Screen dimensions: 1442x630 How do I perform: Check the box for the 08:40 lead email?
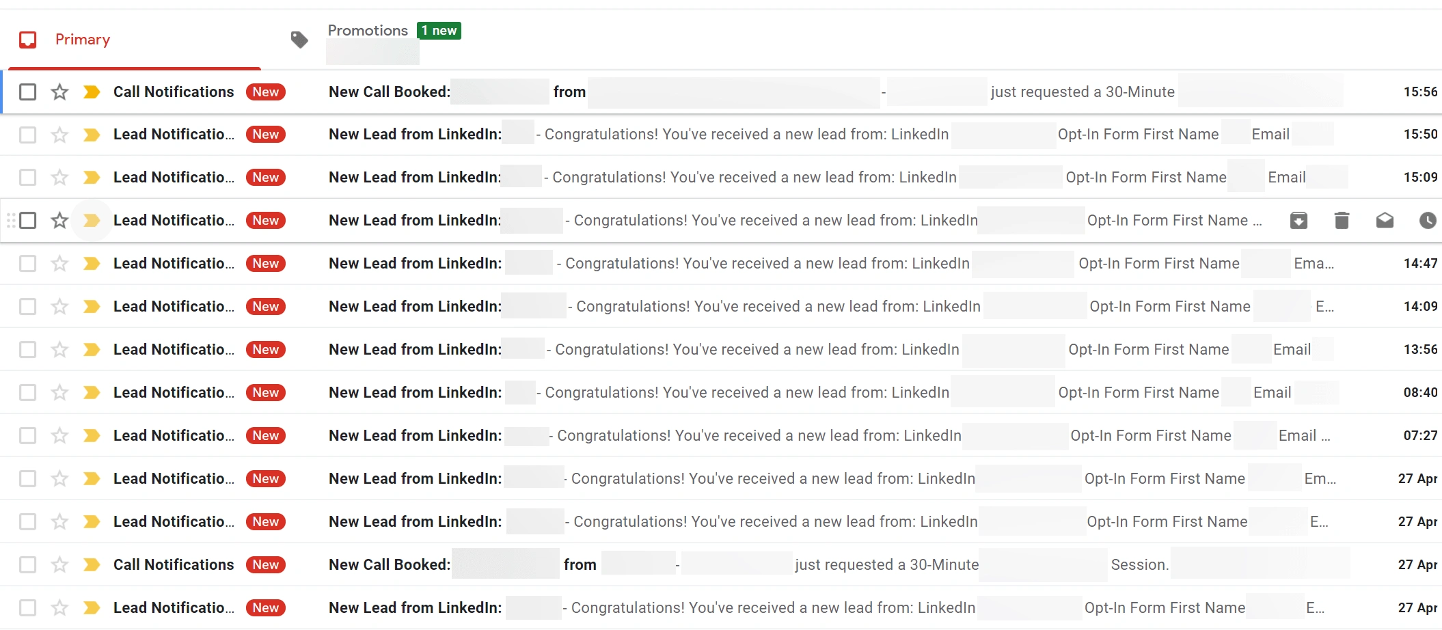[x=28, y=393]
